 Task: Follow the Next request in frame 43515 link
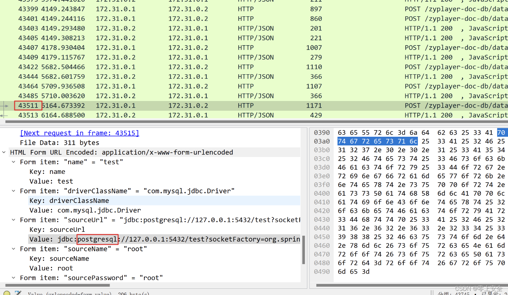80,133
